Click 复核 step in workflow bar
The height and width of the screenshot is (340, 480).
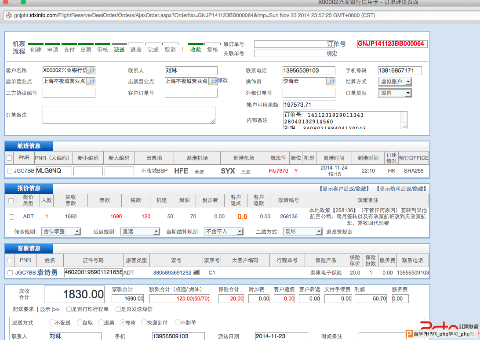[212, 50]
